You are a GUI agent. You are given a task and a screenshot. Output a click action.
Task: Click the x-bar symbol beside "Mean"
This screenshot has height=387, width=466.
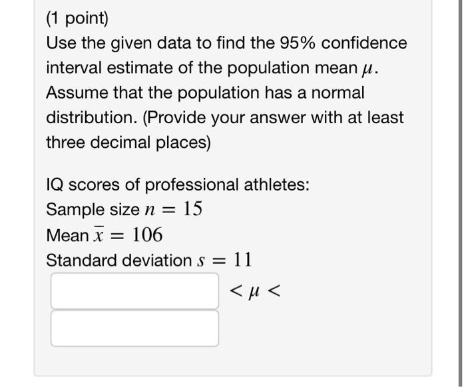click(x=99, y=234)
